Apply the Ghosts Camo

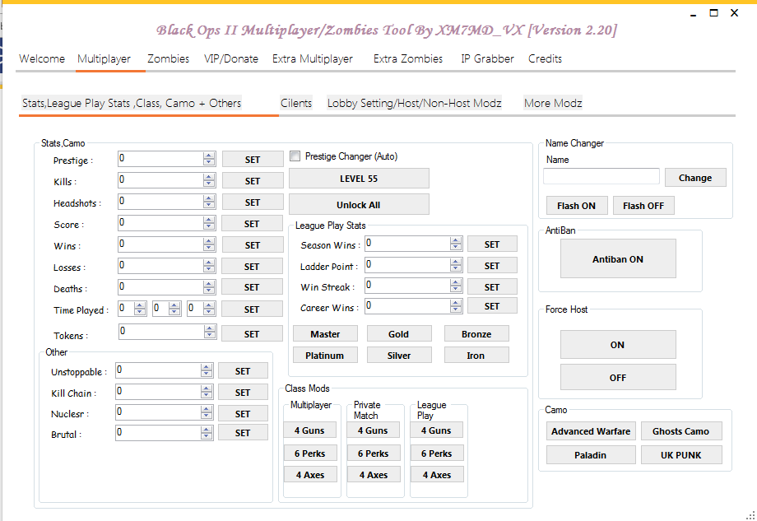(x=681, y=430)
